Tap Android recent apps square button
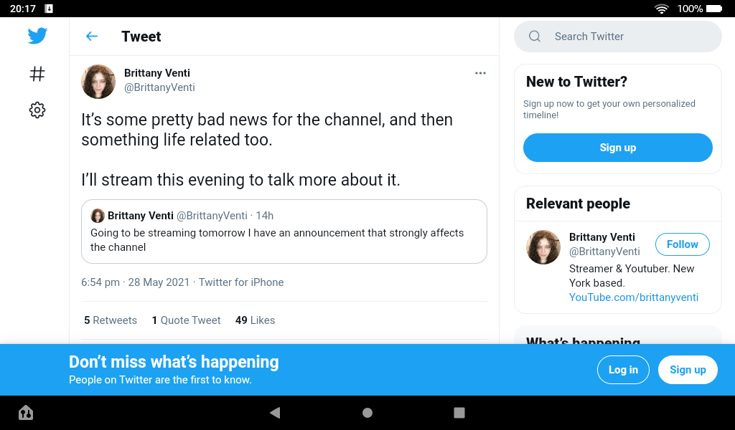 pyautogui.click(x=459, y=413)
